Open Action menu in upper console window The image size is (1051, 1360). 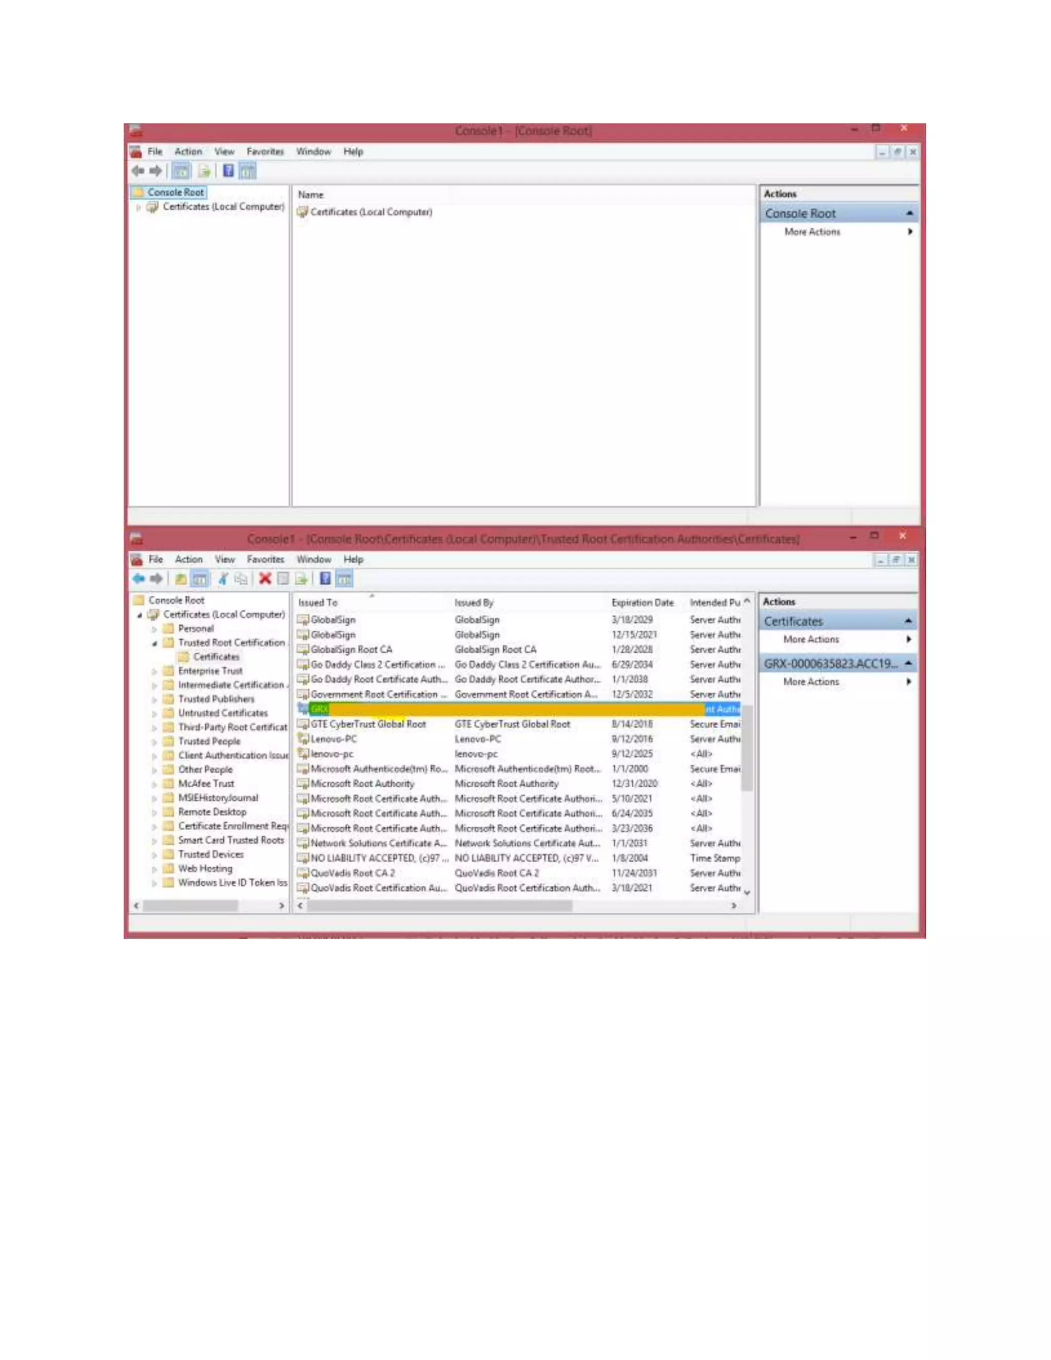188,151
